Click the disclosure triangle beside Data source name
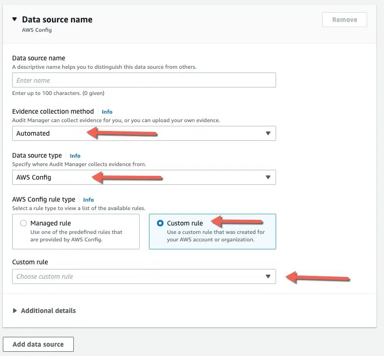The image size is (384, 356). click(14, 19)
